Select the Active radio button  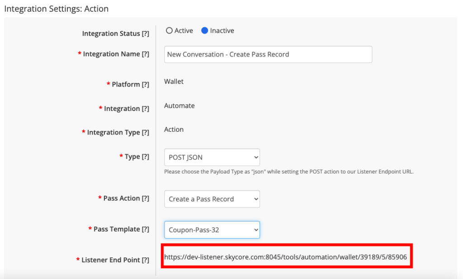[x=169, y=30]
